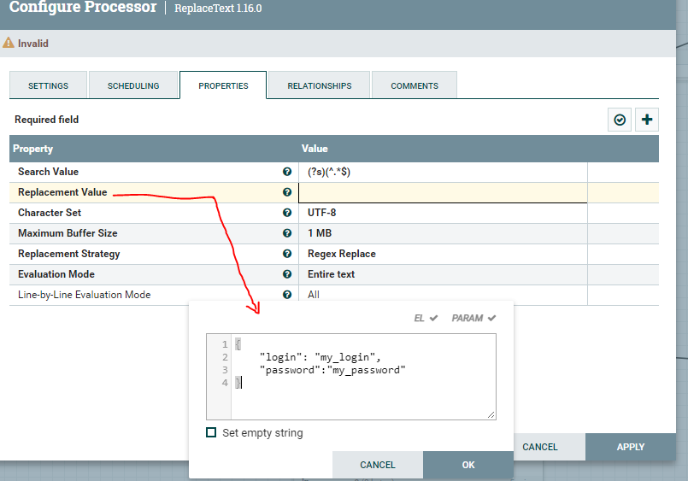Click the verify properties checkmark icon

620,120
